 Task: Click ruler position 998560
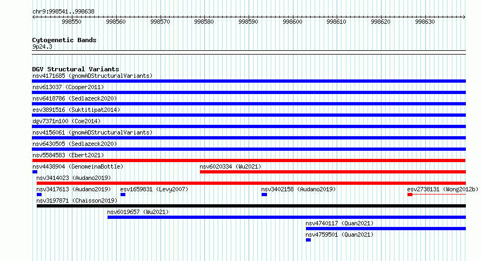click(x=116, y=22)
